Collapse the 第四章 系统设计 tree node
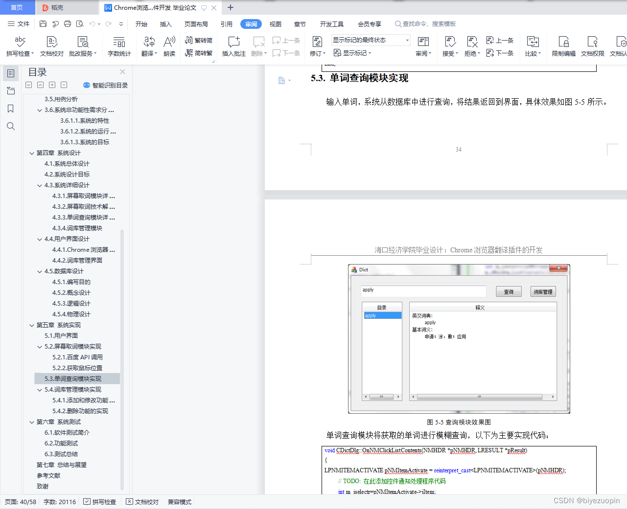 point(32,153)
